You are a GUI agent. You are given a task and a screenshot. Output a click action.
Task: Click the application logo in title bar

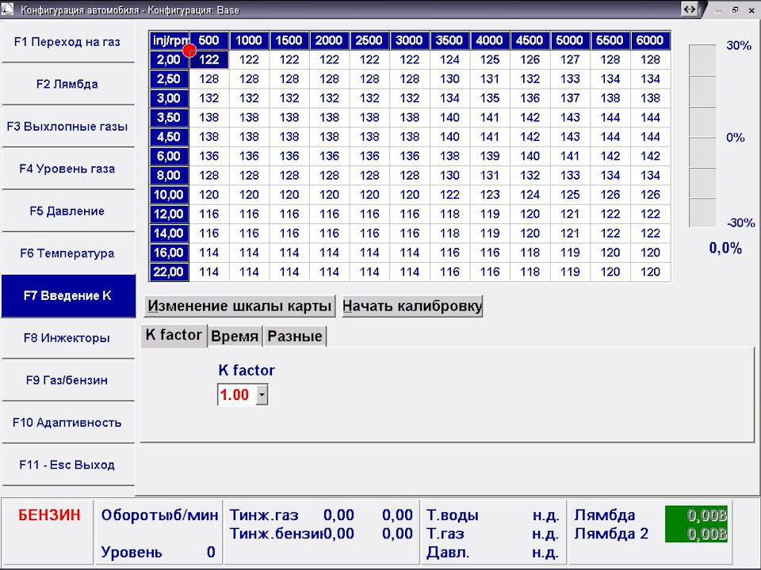(8, 9)
